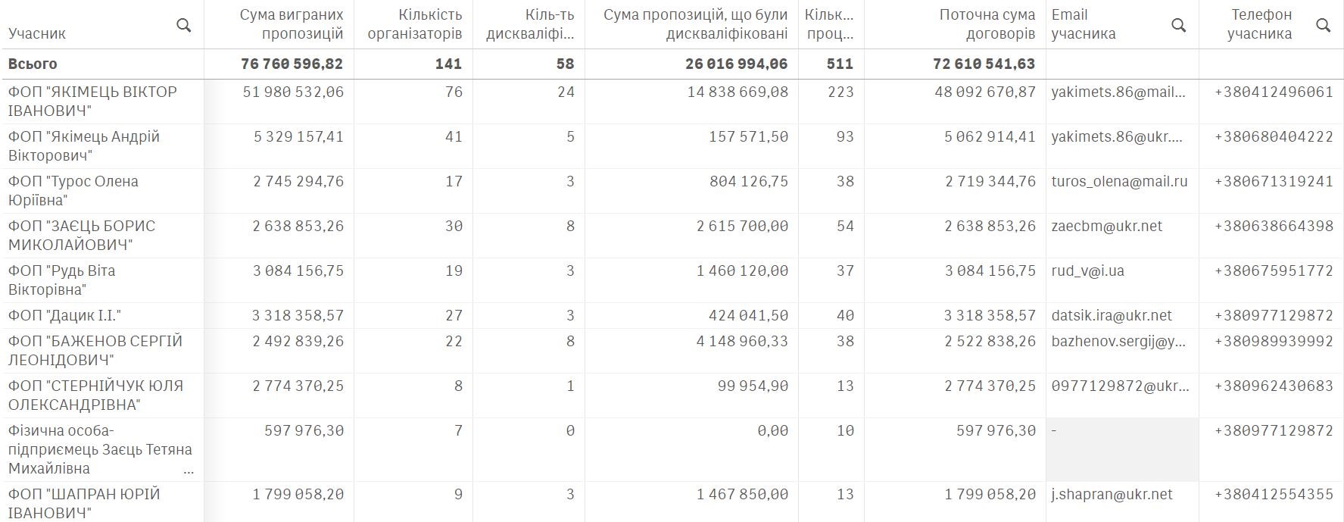
Task: Sort by Сума виграних пропозицій header
Action: (x=291, y=24)
